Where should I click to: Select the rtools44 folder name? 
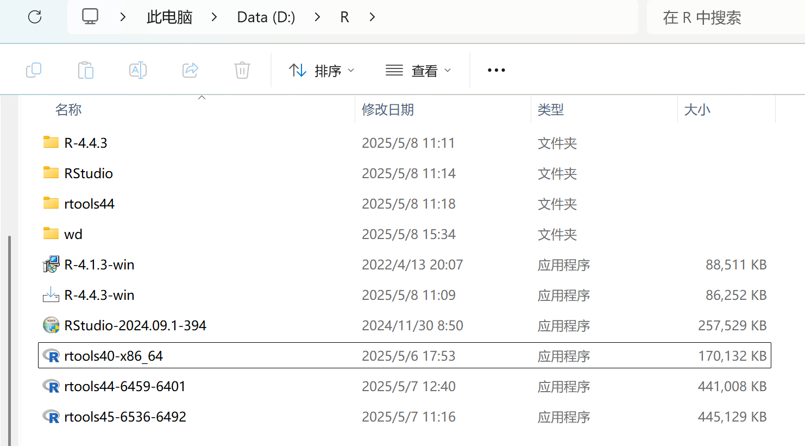pyautogui.click(x=90, y=204)
